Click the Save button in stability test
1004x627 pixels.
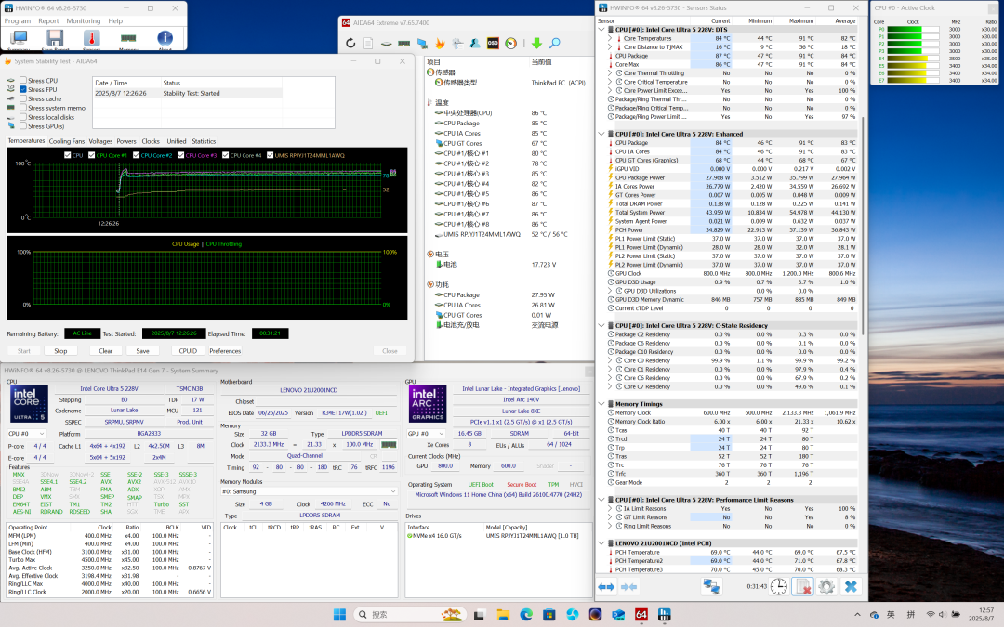143,351
